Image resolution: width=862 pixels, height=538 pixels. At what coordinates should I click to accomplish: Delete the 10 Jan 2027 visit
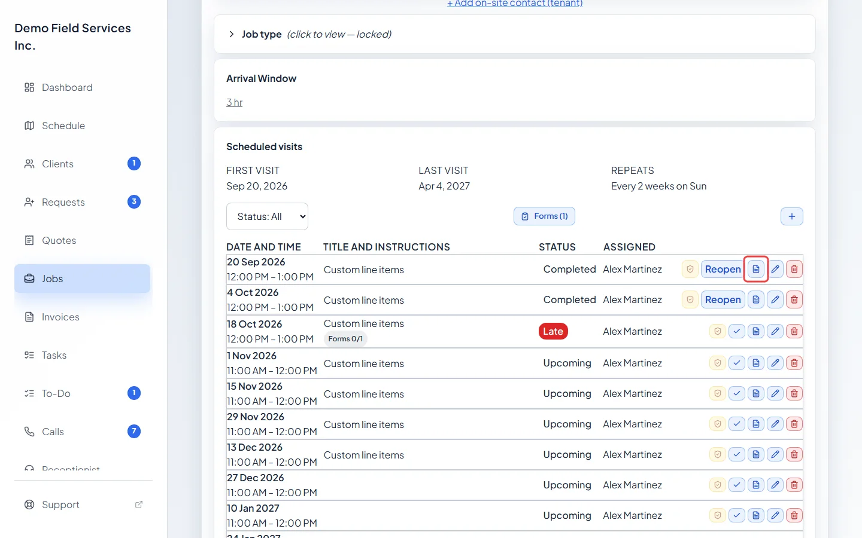pyautogui.click(x=794, y=515)
